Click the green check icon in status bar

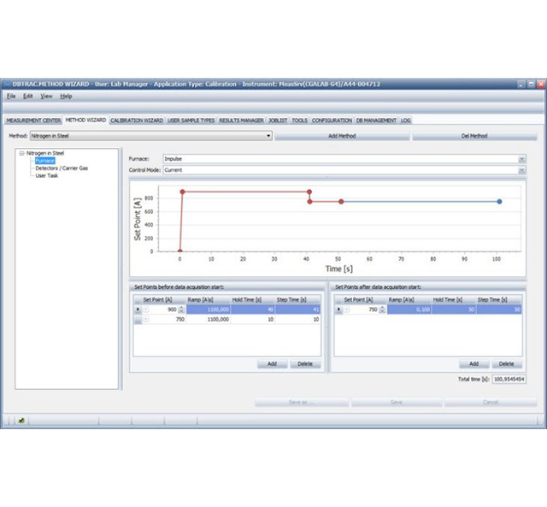tap(21, 421)
